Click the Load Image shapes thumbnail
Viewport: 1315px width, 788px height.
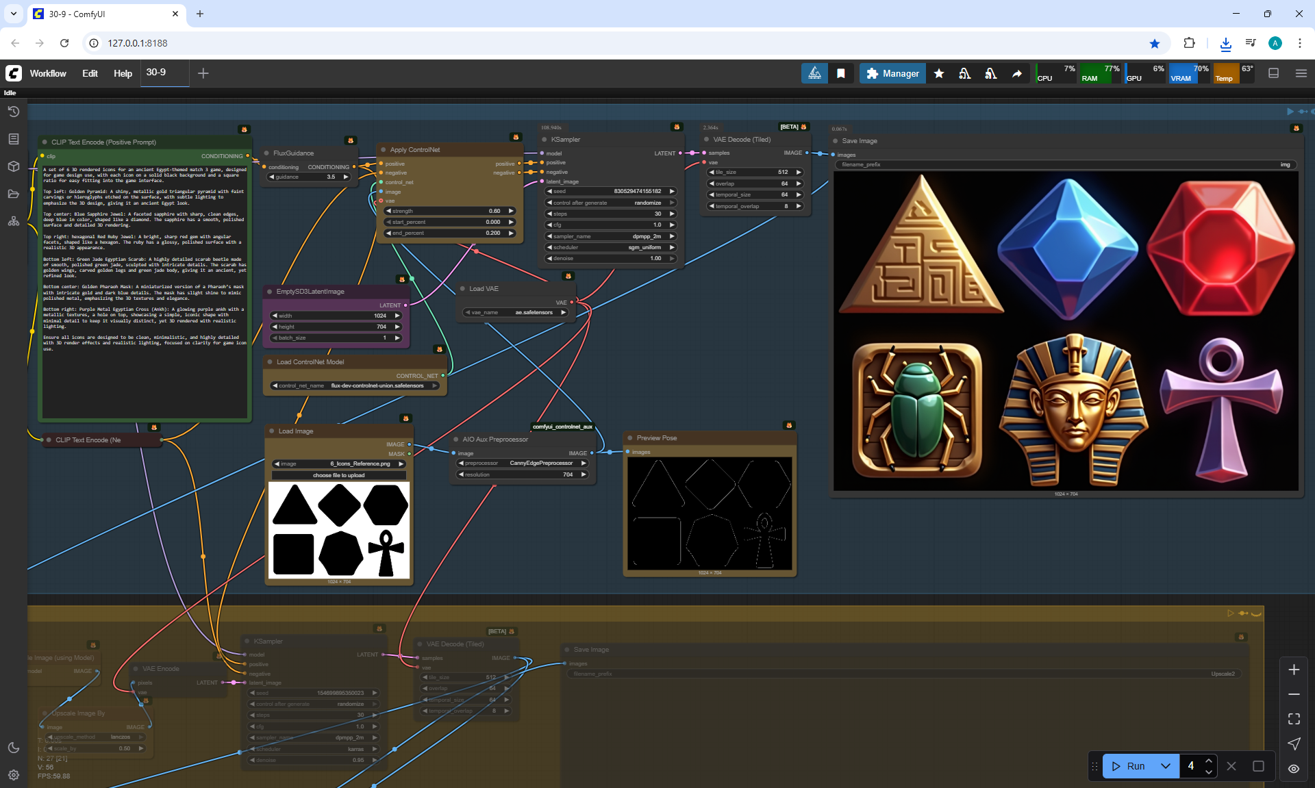(338, 530)
